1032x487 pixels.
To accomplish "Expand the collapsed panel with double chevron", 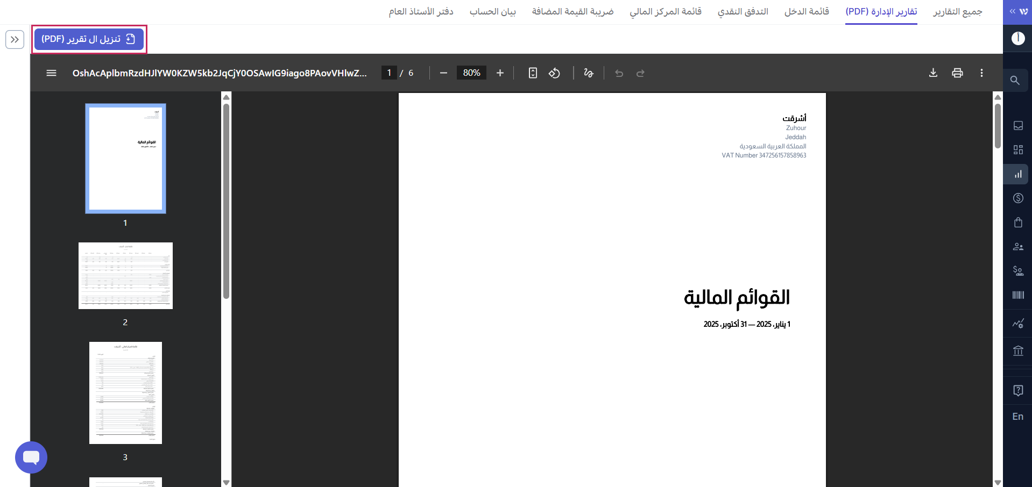I will (15, 39).
